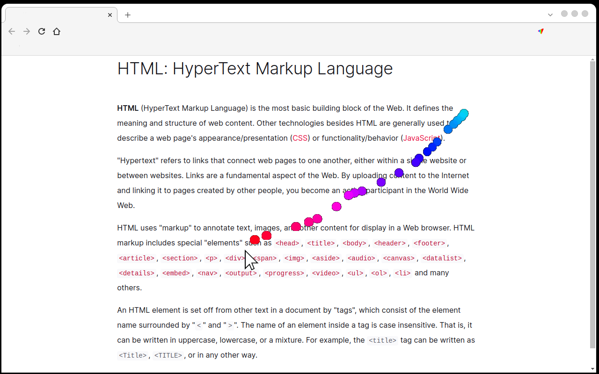The height and width of the screenshot is (374, 599).
Task: Click the <progress> code element
Action: [x=285, y=273]
